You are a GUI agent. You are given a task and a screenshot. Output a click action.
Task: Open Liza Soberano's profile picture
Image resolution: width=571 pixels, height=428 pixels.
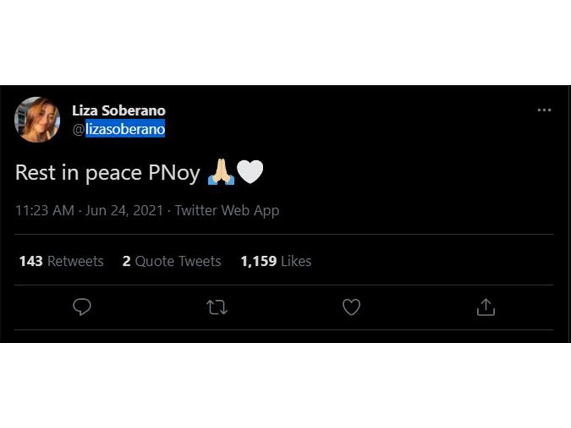[x=37, y=119]
